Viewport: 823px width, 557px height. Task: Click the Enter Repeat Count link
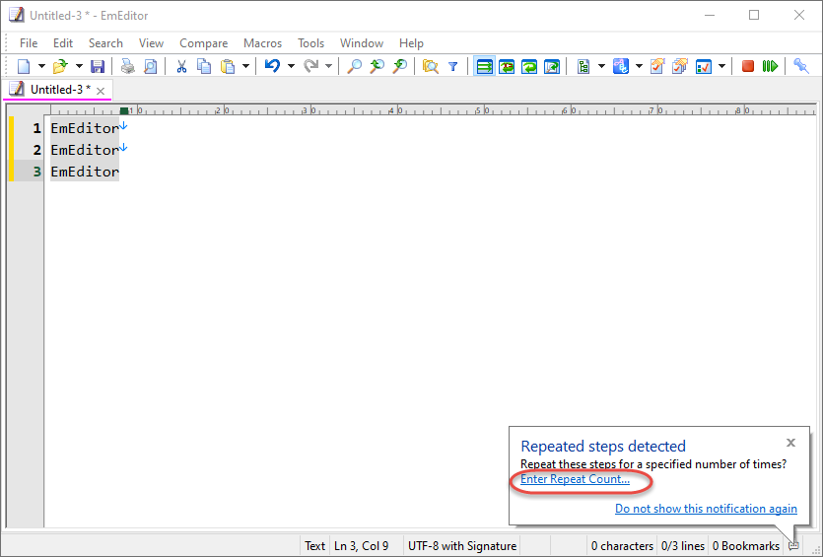575,479
